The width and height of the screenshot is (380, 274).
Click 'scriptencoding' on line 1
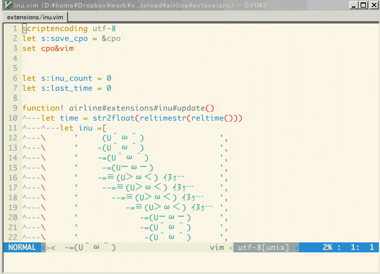[x=55, y=29]
